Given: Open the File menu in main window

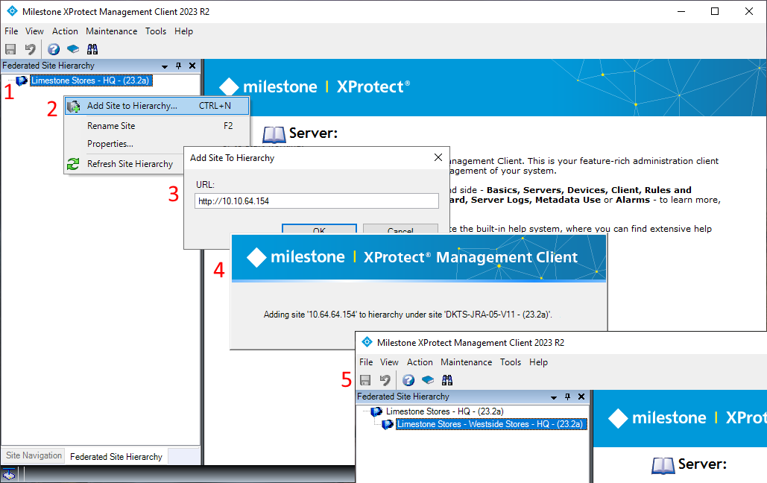Looking at the screenshot, I should click(x=11, y=31).
